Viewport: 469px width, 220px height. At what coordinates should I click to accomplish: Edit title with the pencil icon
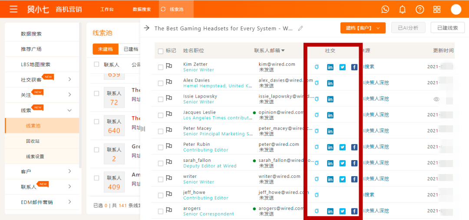tap(301, 28)
